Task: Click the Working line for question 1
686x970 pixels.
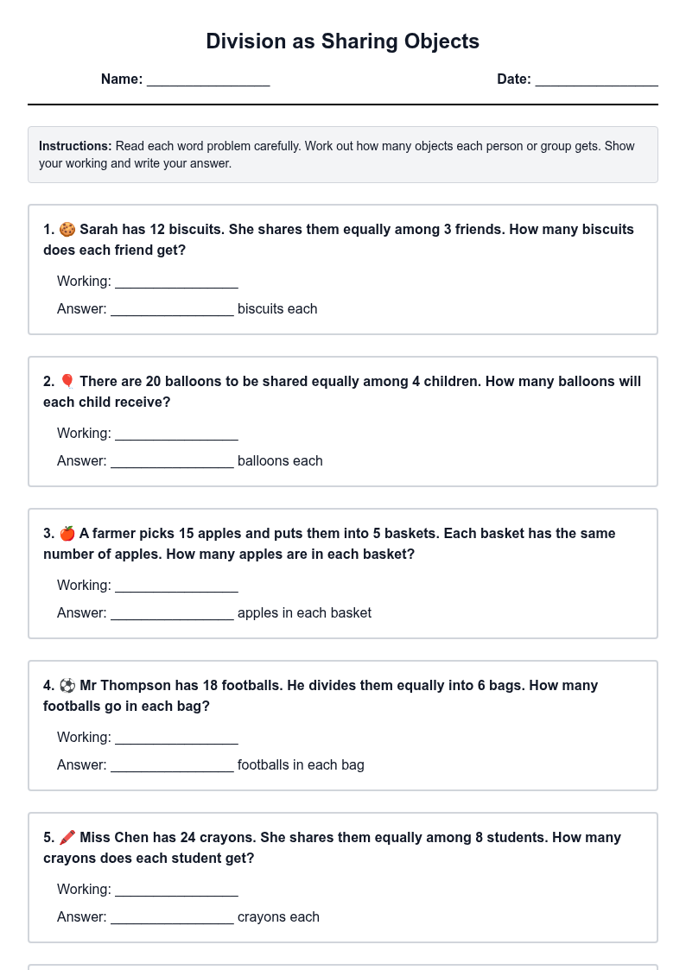Action: point(177,282)
